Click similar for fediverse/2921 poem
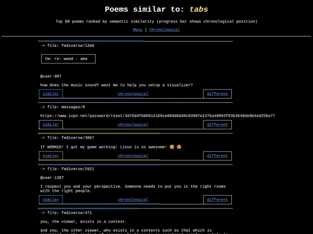Viewport: 313px width, 234px height. point(50,199)
